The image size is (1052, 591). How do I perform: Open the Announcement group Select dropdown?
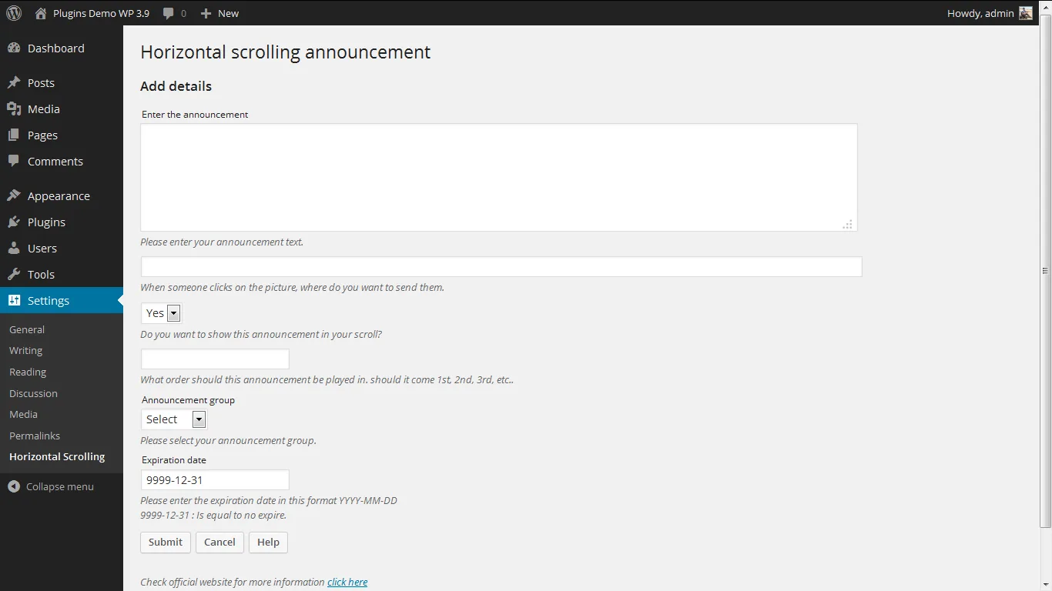point(173,419)
